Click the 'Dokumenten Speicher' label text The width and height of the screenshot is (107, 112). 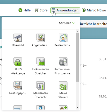coord(41,71)
